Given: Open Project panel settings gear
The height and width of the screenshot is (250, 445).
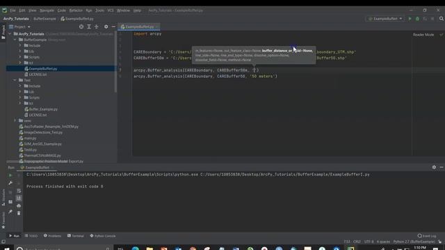Looking at the screenshot, I should tap(106, 26).
